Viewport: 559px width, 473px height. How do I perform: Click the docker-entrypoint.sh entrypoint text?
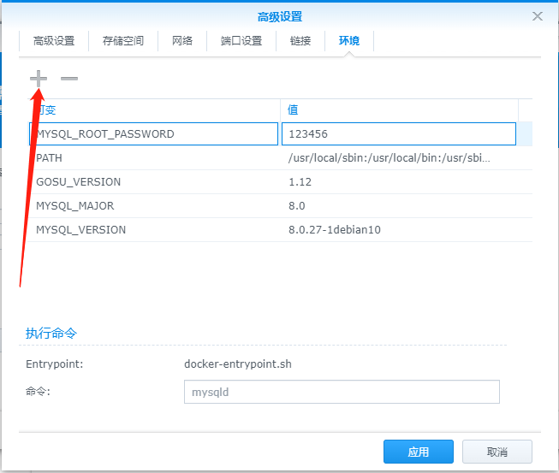pos(238,364)
